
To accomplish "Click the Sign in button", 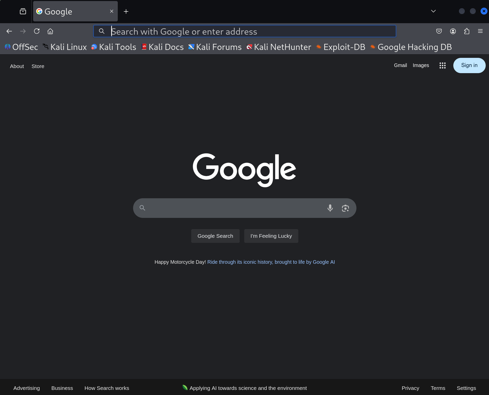I will (469, 65).
